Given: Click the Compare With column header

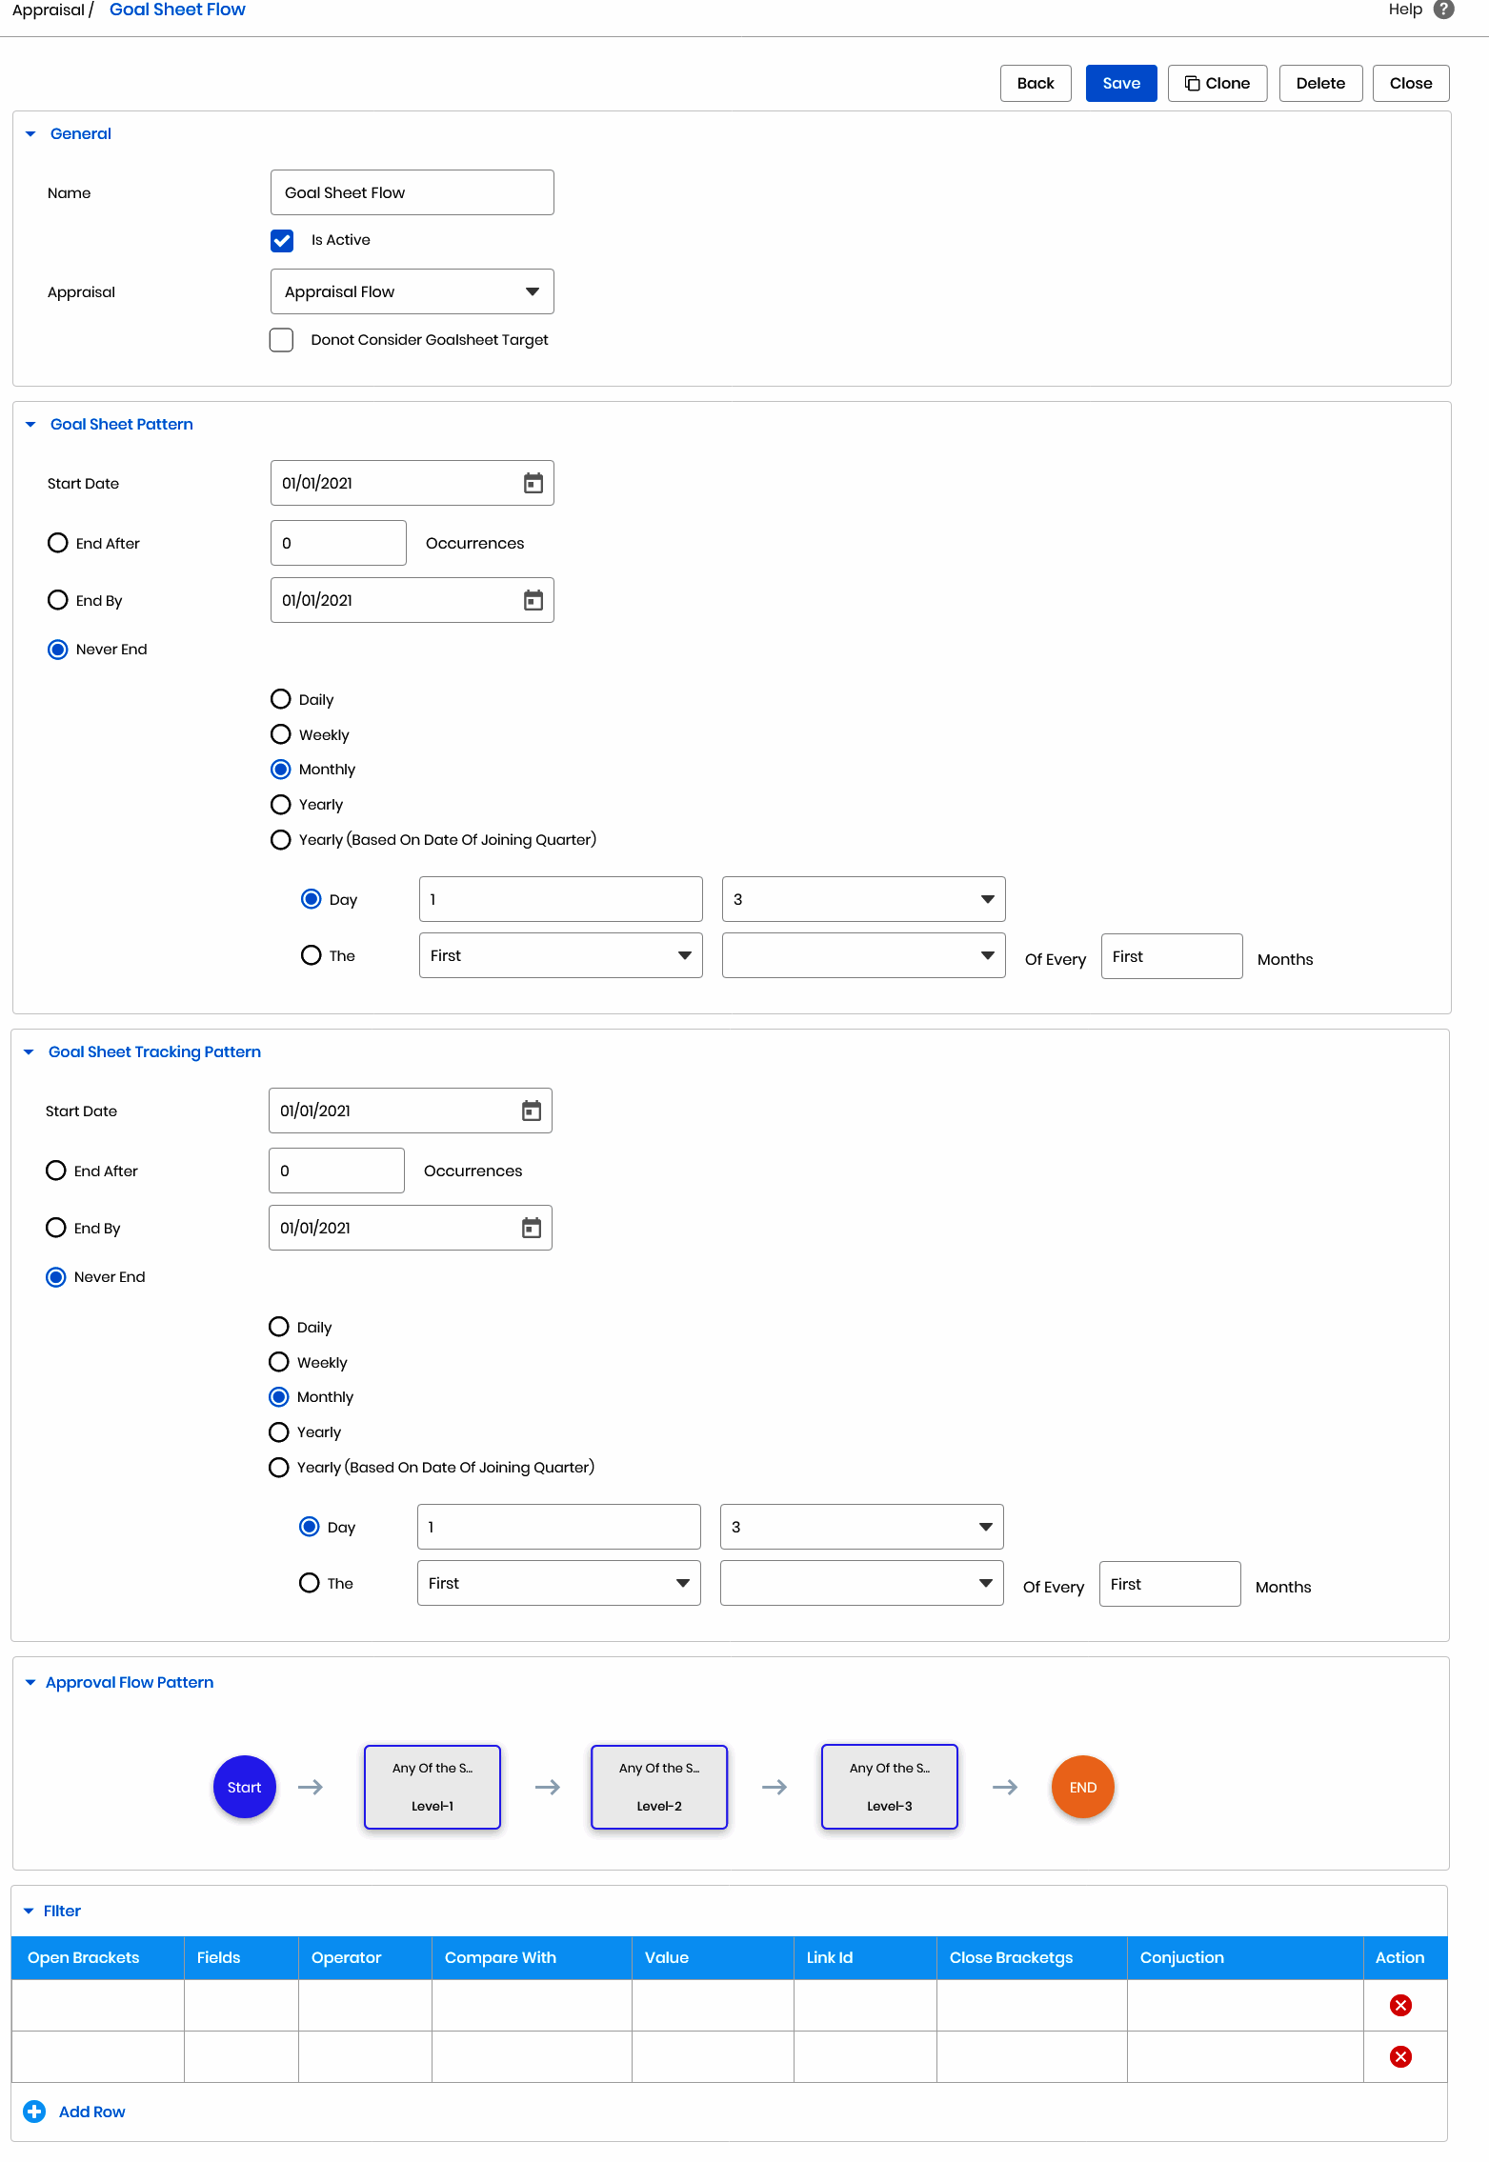Looking at the screenshot, I should [500, 1957].
